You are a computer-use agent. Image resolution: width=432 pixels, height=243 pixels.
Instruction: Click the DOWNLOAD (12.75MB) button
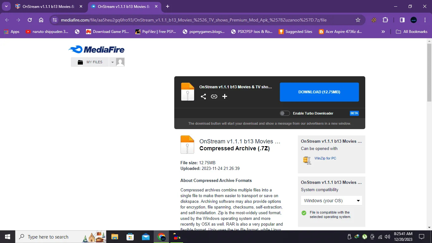point(319,92)
